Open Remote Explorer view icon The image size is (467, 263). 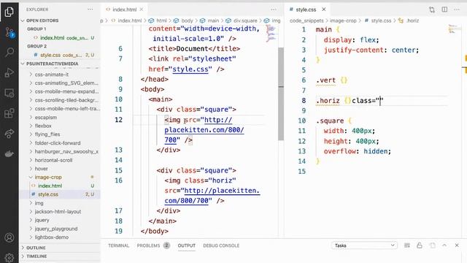(x=9, y=93)
